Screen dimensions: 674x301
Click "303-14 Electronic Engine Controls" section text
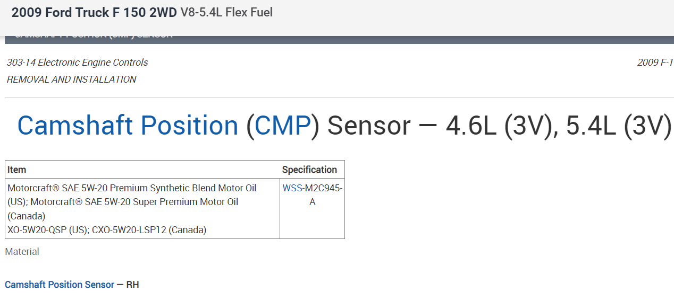click(77, 63)
